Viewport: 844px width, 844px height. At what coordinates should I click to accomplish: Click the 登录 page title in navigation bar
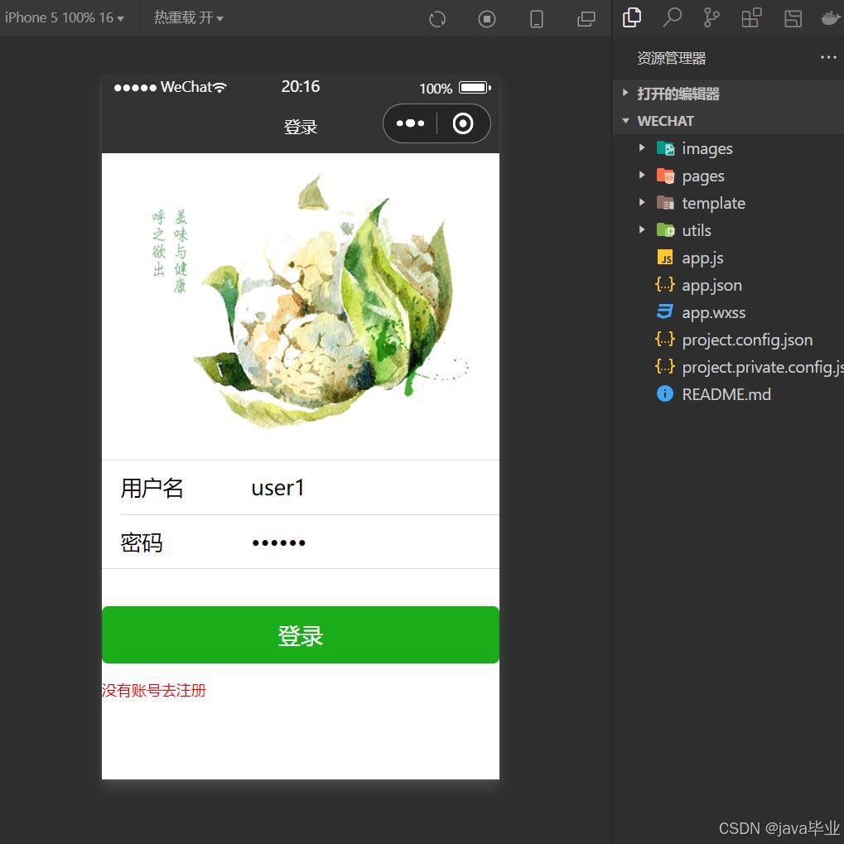(301, 127)
